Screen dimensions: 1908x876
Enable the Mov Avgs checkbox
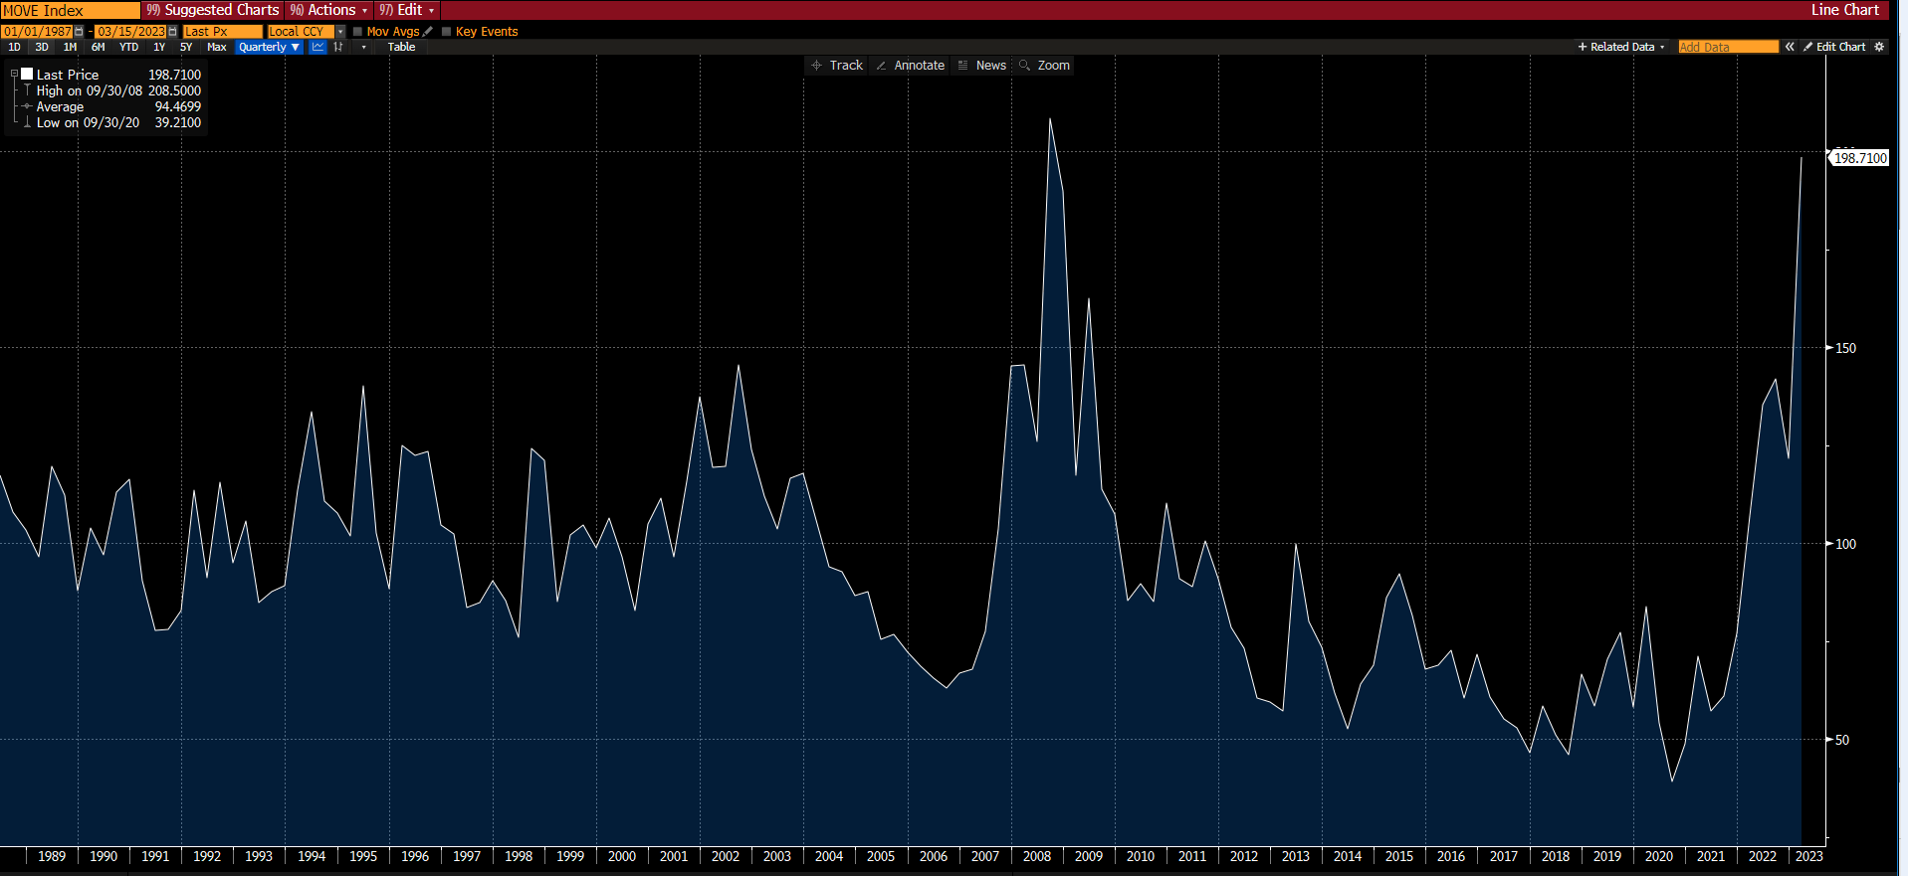click(x=358, y=32)
